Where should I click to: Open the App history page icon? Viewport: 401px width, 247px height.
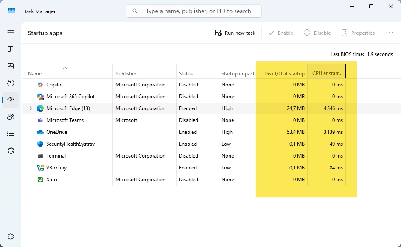tap(11, 83)
